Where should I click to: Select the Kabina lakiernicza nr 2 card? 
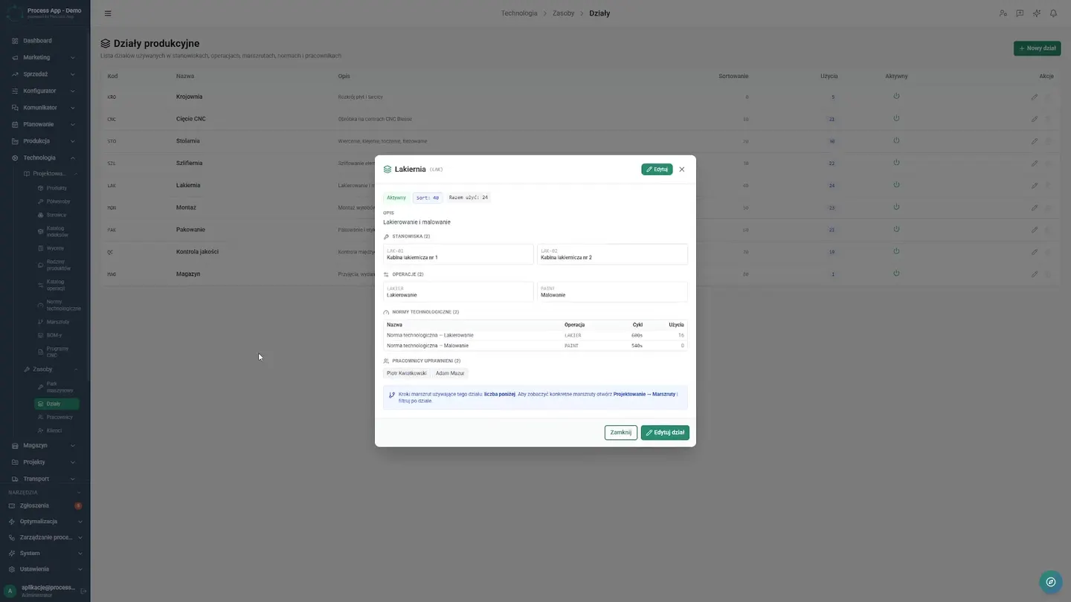(x=612, y=254)
